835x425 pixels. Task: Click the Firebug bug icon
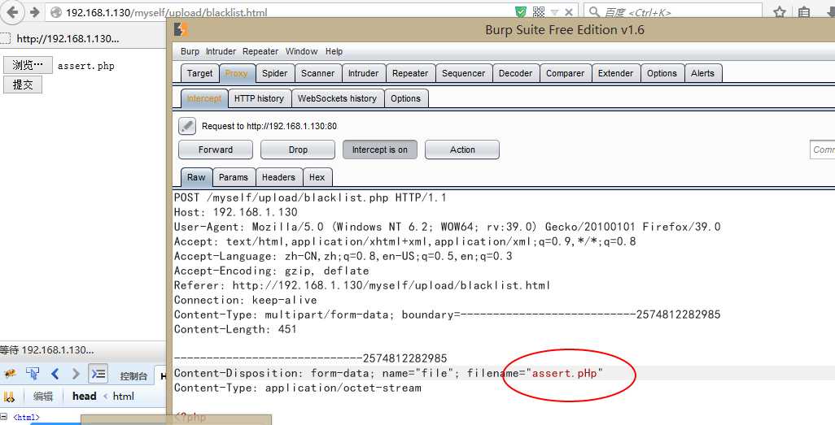coord(10,374)
